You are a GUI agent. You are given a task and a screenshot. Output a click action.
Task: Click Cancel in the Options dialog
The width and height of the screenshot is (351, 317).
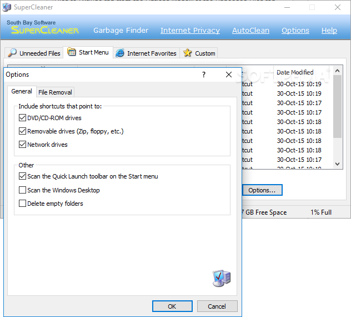[217, 306]
